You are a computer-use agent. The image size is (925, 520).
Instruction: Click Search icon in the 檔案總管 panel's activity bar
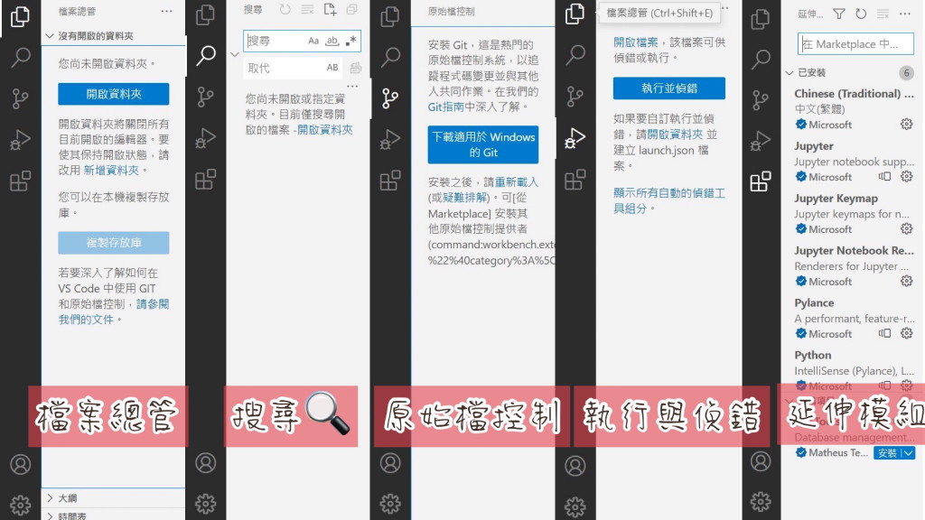pos(20,57)
